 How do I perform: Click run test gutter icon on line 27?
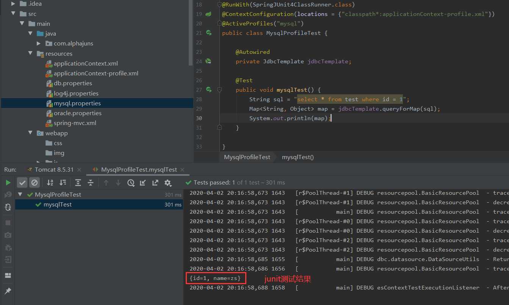click(208, 89)
